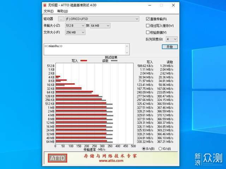Click the ATTO logo in the banner

[58, 158]
